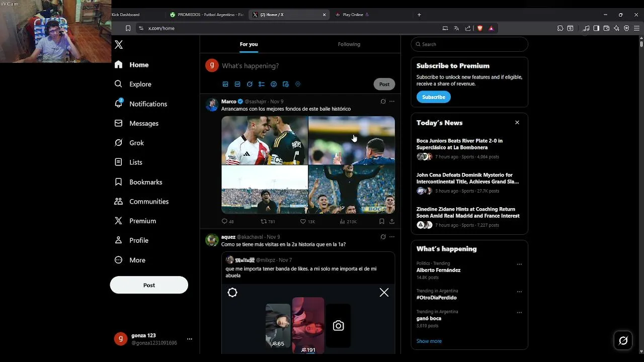644x362 pixels.
Task: Open floating Grok button
Action: click(x=623, y=341)
